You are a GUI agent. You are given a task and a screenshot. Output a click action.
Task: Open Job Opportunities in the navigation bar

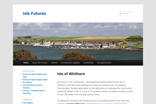104,63
